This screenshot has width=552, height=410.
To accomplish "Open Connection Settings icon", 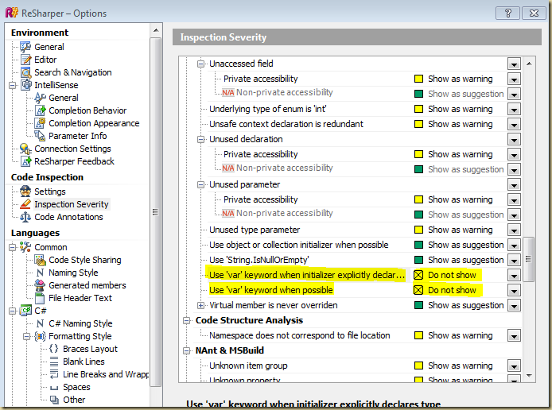I will click(25, 149).
